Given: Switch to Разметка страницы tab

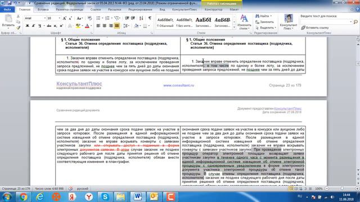Looking at the screenshot, I should (x=70, y=10).
